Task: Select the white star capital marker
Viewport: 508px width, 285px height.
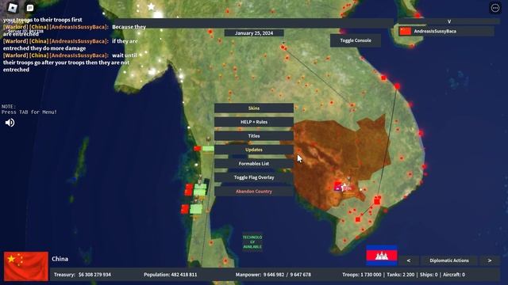Action: (152, 6)
